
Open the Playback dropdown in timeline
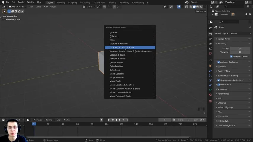pyautogui.click(x=39, y=120)
